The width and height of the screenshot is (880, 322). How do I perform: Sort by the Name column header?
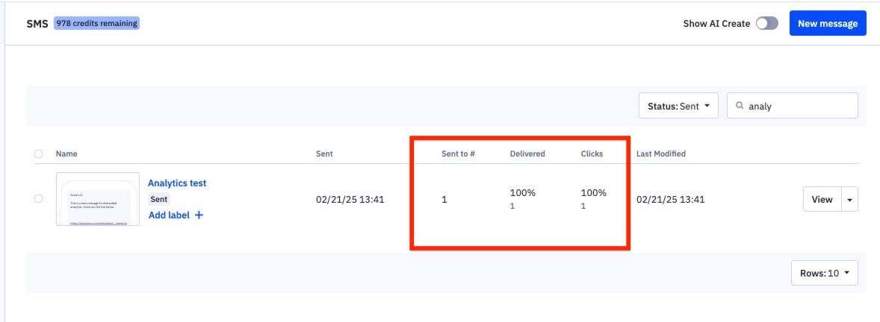coord(66,154)
